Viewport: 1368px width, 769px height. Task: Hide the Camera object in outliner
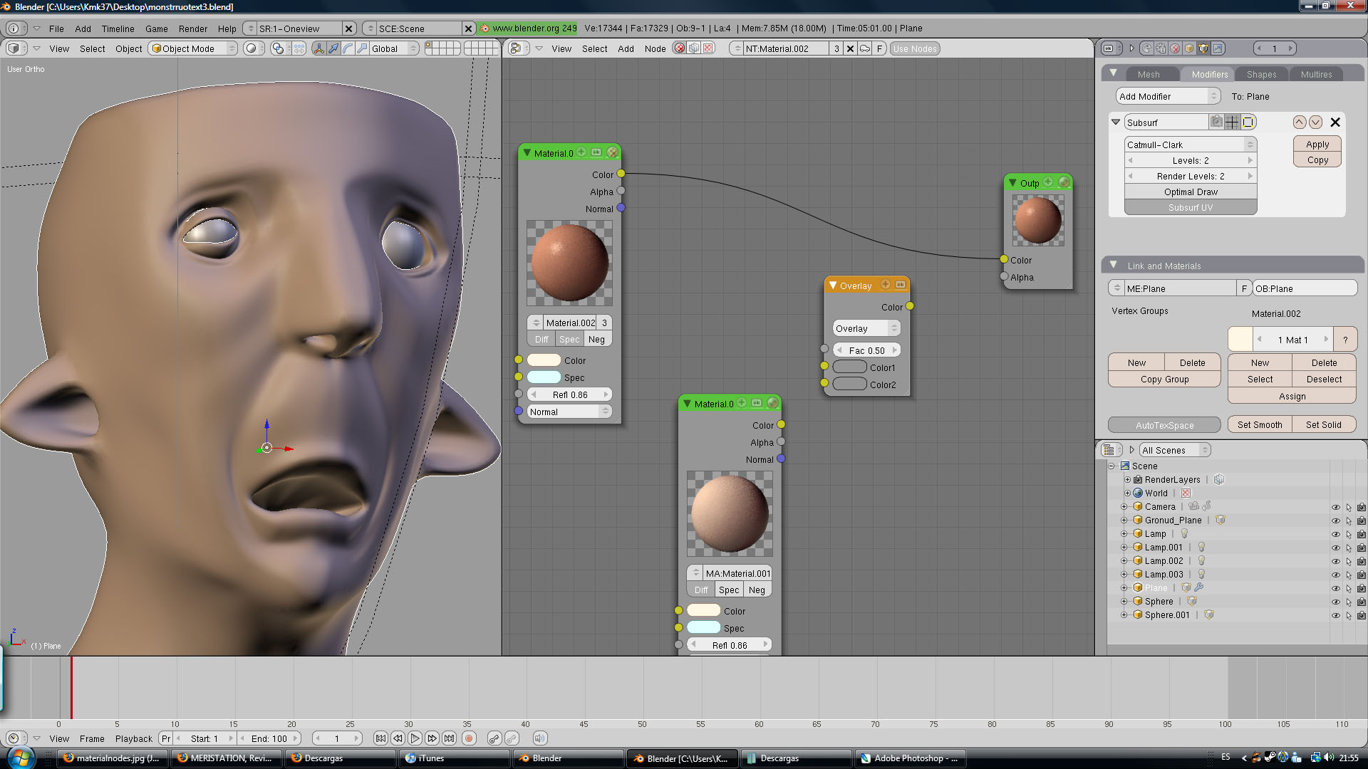point(1335,507)
